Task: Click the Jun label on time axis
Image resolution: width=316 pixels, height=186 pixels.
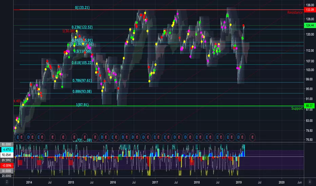Action: coord(300,182)
